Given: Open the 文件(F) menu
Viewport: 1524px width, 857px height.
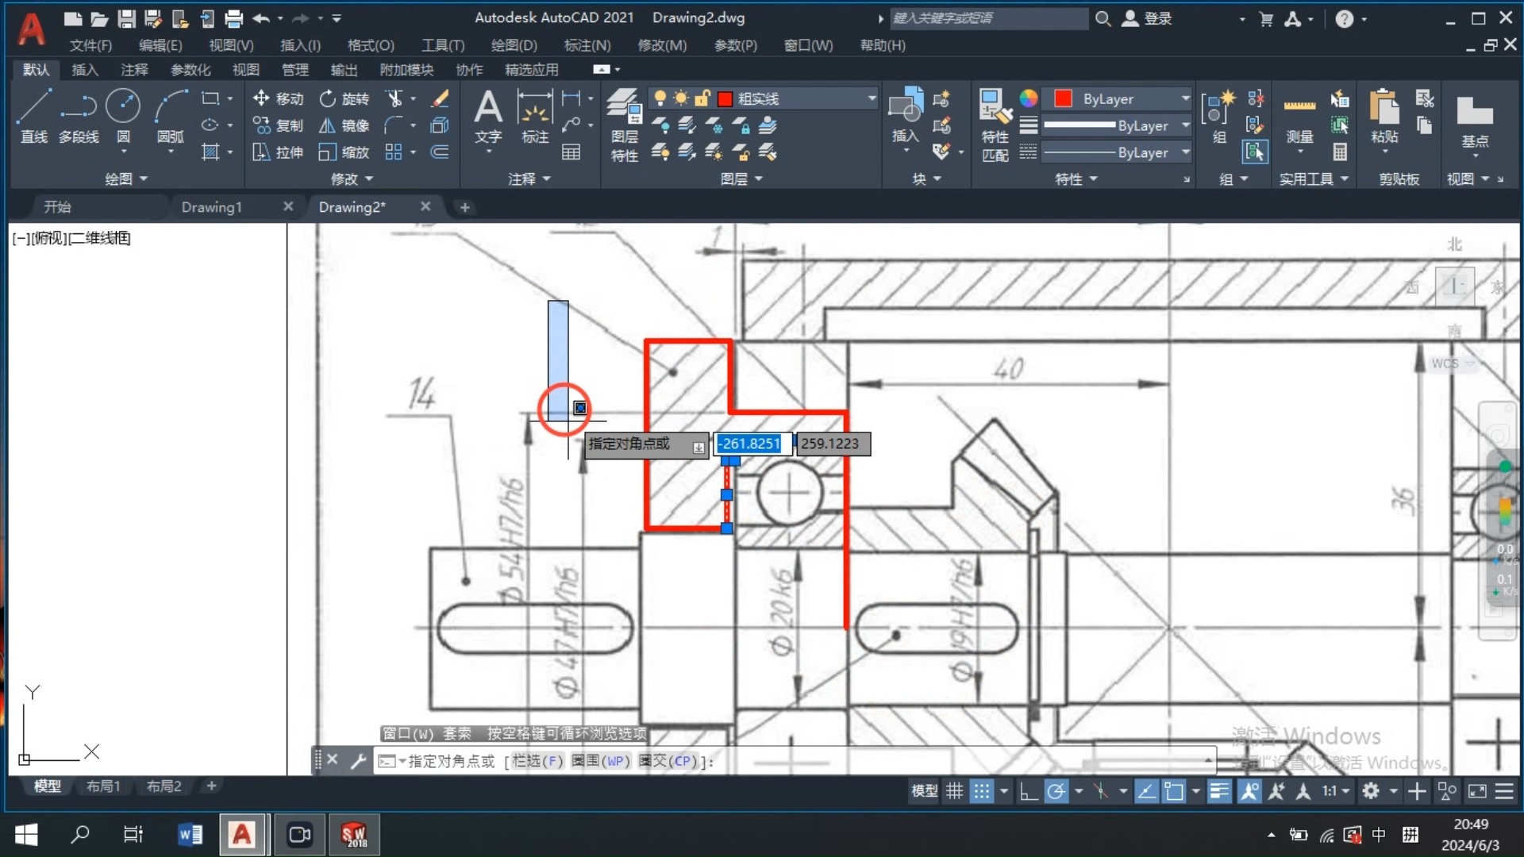Looking at the screenshot, I should [90, 45].
